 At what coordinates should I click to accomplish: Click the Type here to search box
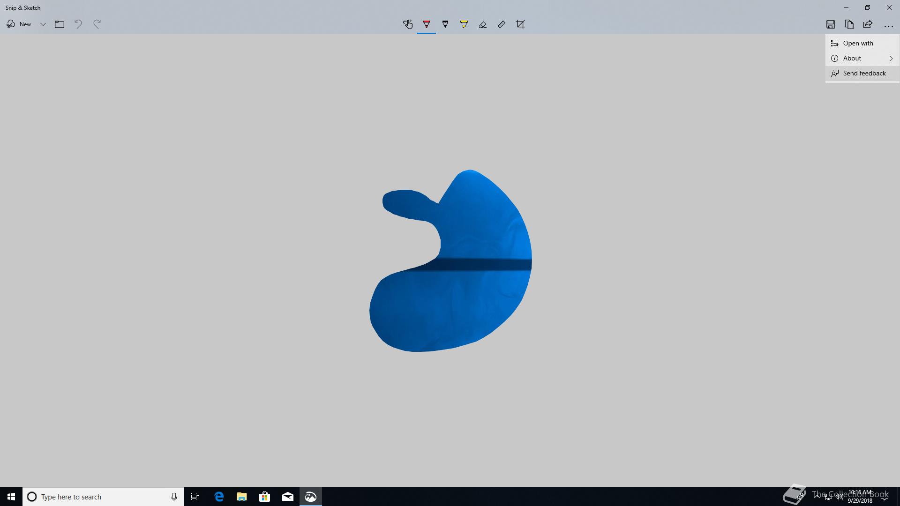coord(103,497)
